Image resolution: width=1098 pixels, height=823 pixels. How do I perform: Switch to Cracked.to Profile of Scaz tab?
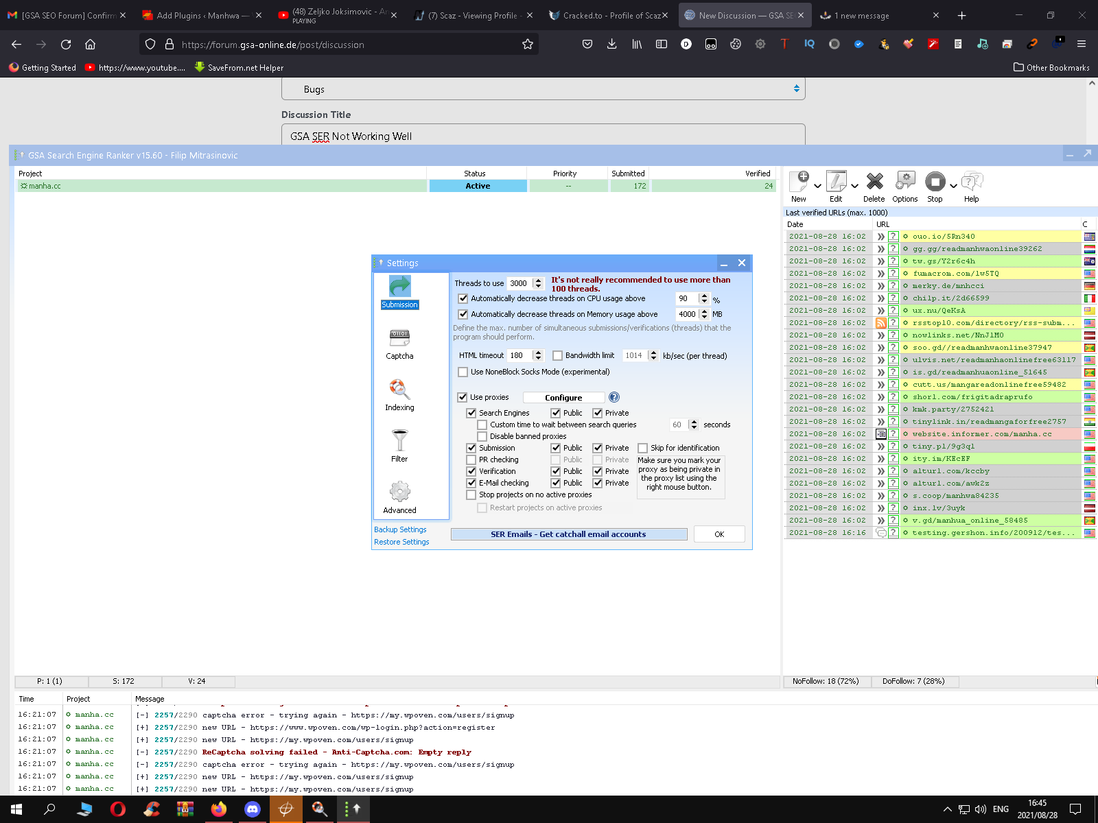[608, 15]
